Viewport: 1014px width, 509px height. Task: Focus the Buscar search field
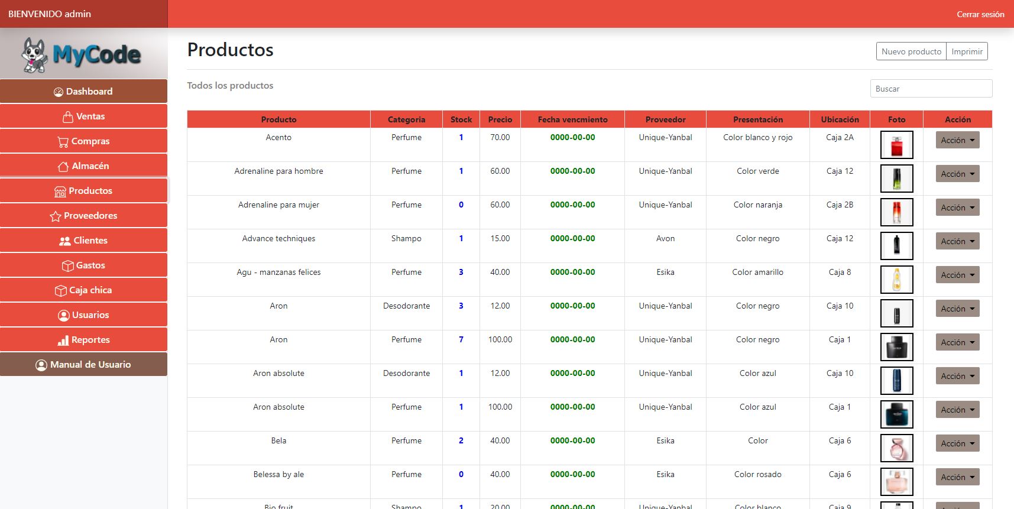pos(931,89)
